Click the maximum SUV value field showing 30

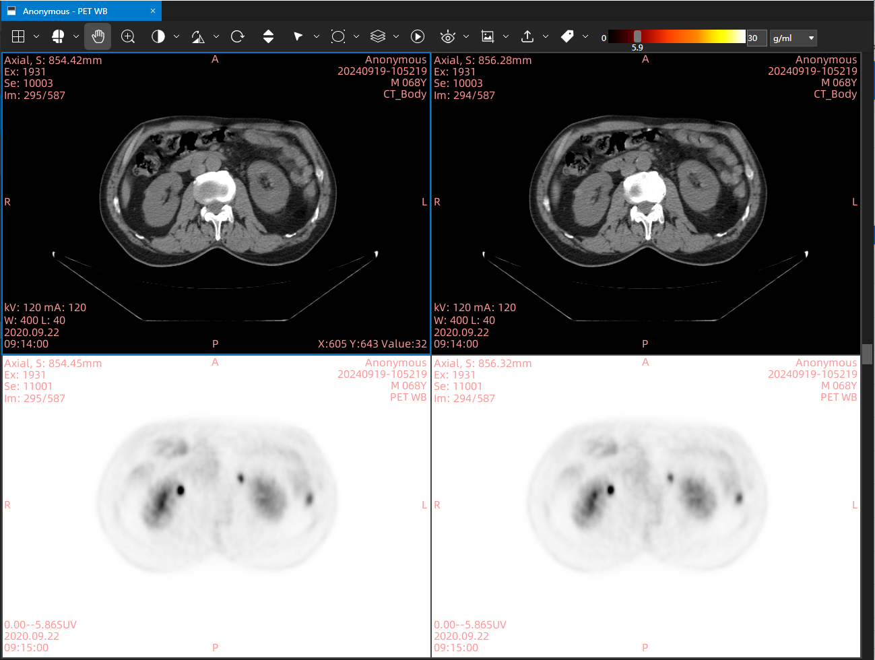click(756, 38)
